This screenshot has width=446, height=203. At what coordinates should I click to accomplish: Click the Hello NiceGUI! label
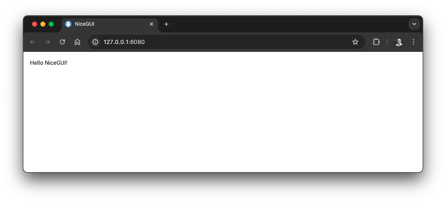(x=49, y=63)
